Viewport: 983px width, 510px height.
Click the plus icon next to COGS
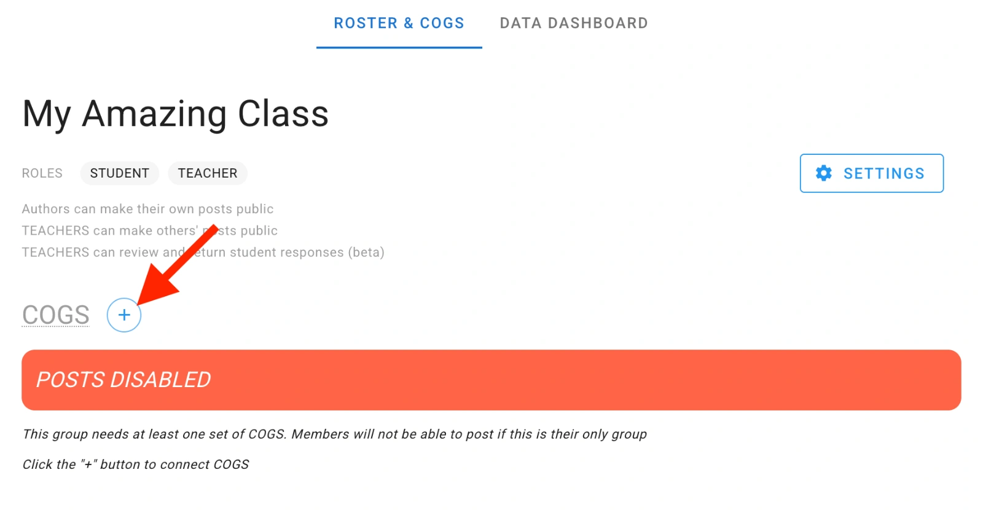click(124, 315)
